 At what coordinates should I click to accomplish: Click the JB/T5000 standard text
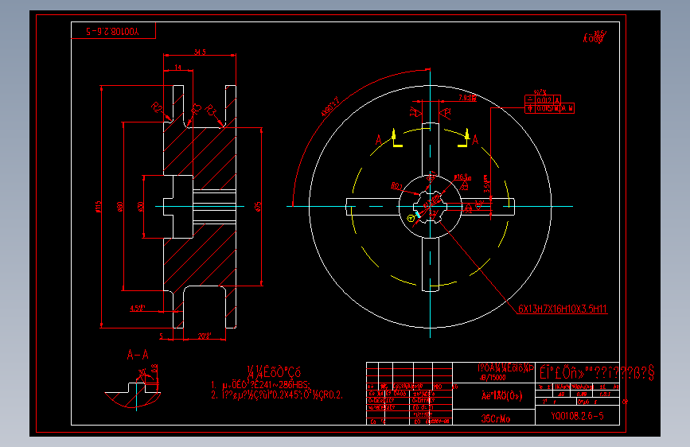point(493,377)
